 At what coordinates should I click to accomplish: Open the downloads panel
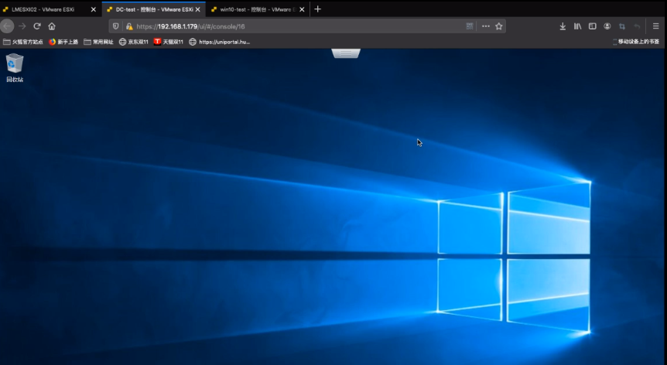pos(563,26)
